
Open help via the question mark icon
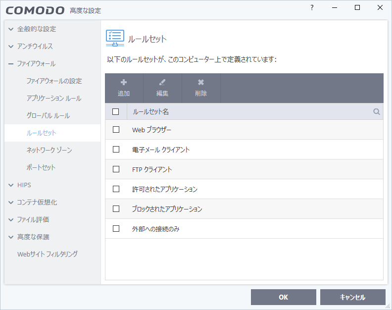[x=312, y=7]
